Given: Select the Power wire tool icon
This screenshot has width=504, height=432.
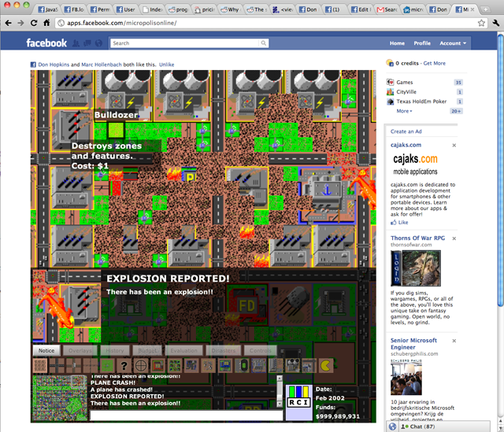Looking at the screenshot, I should coord(91,366).
